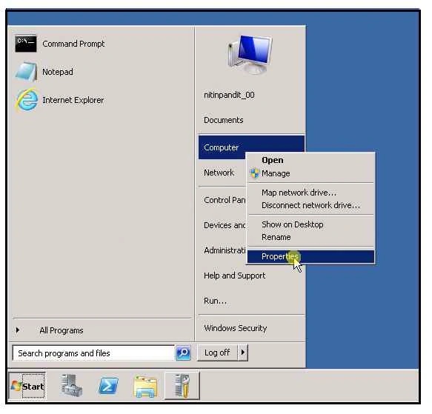
Task: Open Command Prompt icon in Start menu
Action: [x=26, y=44]
